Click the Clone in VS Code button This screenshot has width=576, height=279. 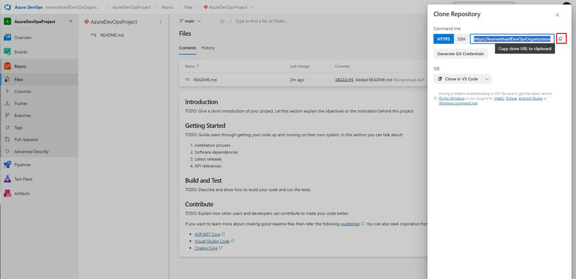tap(457, 79)
